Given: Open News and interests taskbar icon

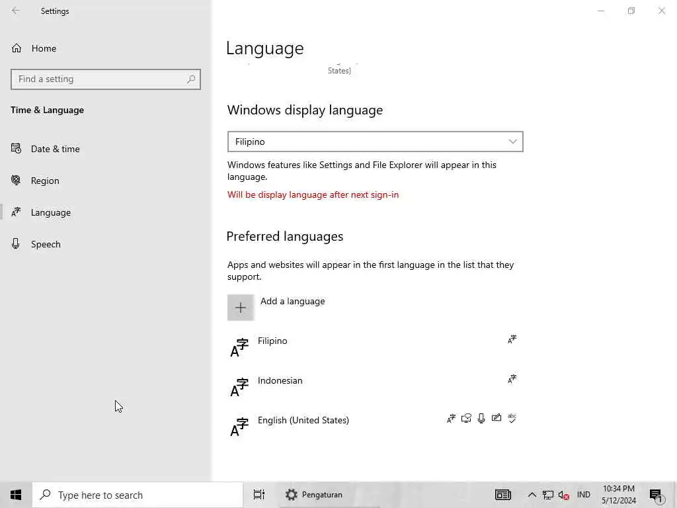Looking at the screenshot, I should tap(503, 495).
